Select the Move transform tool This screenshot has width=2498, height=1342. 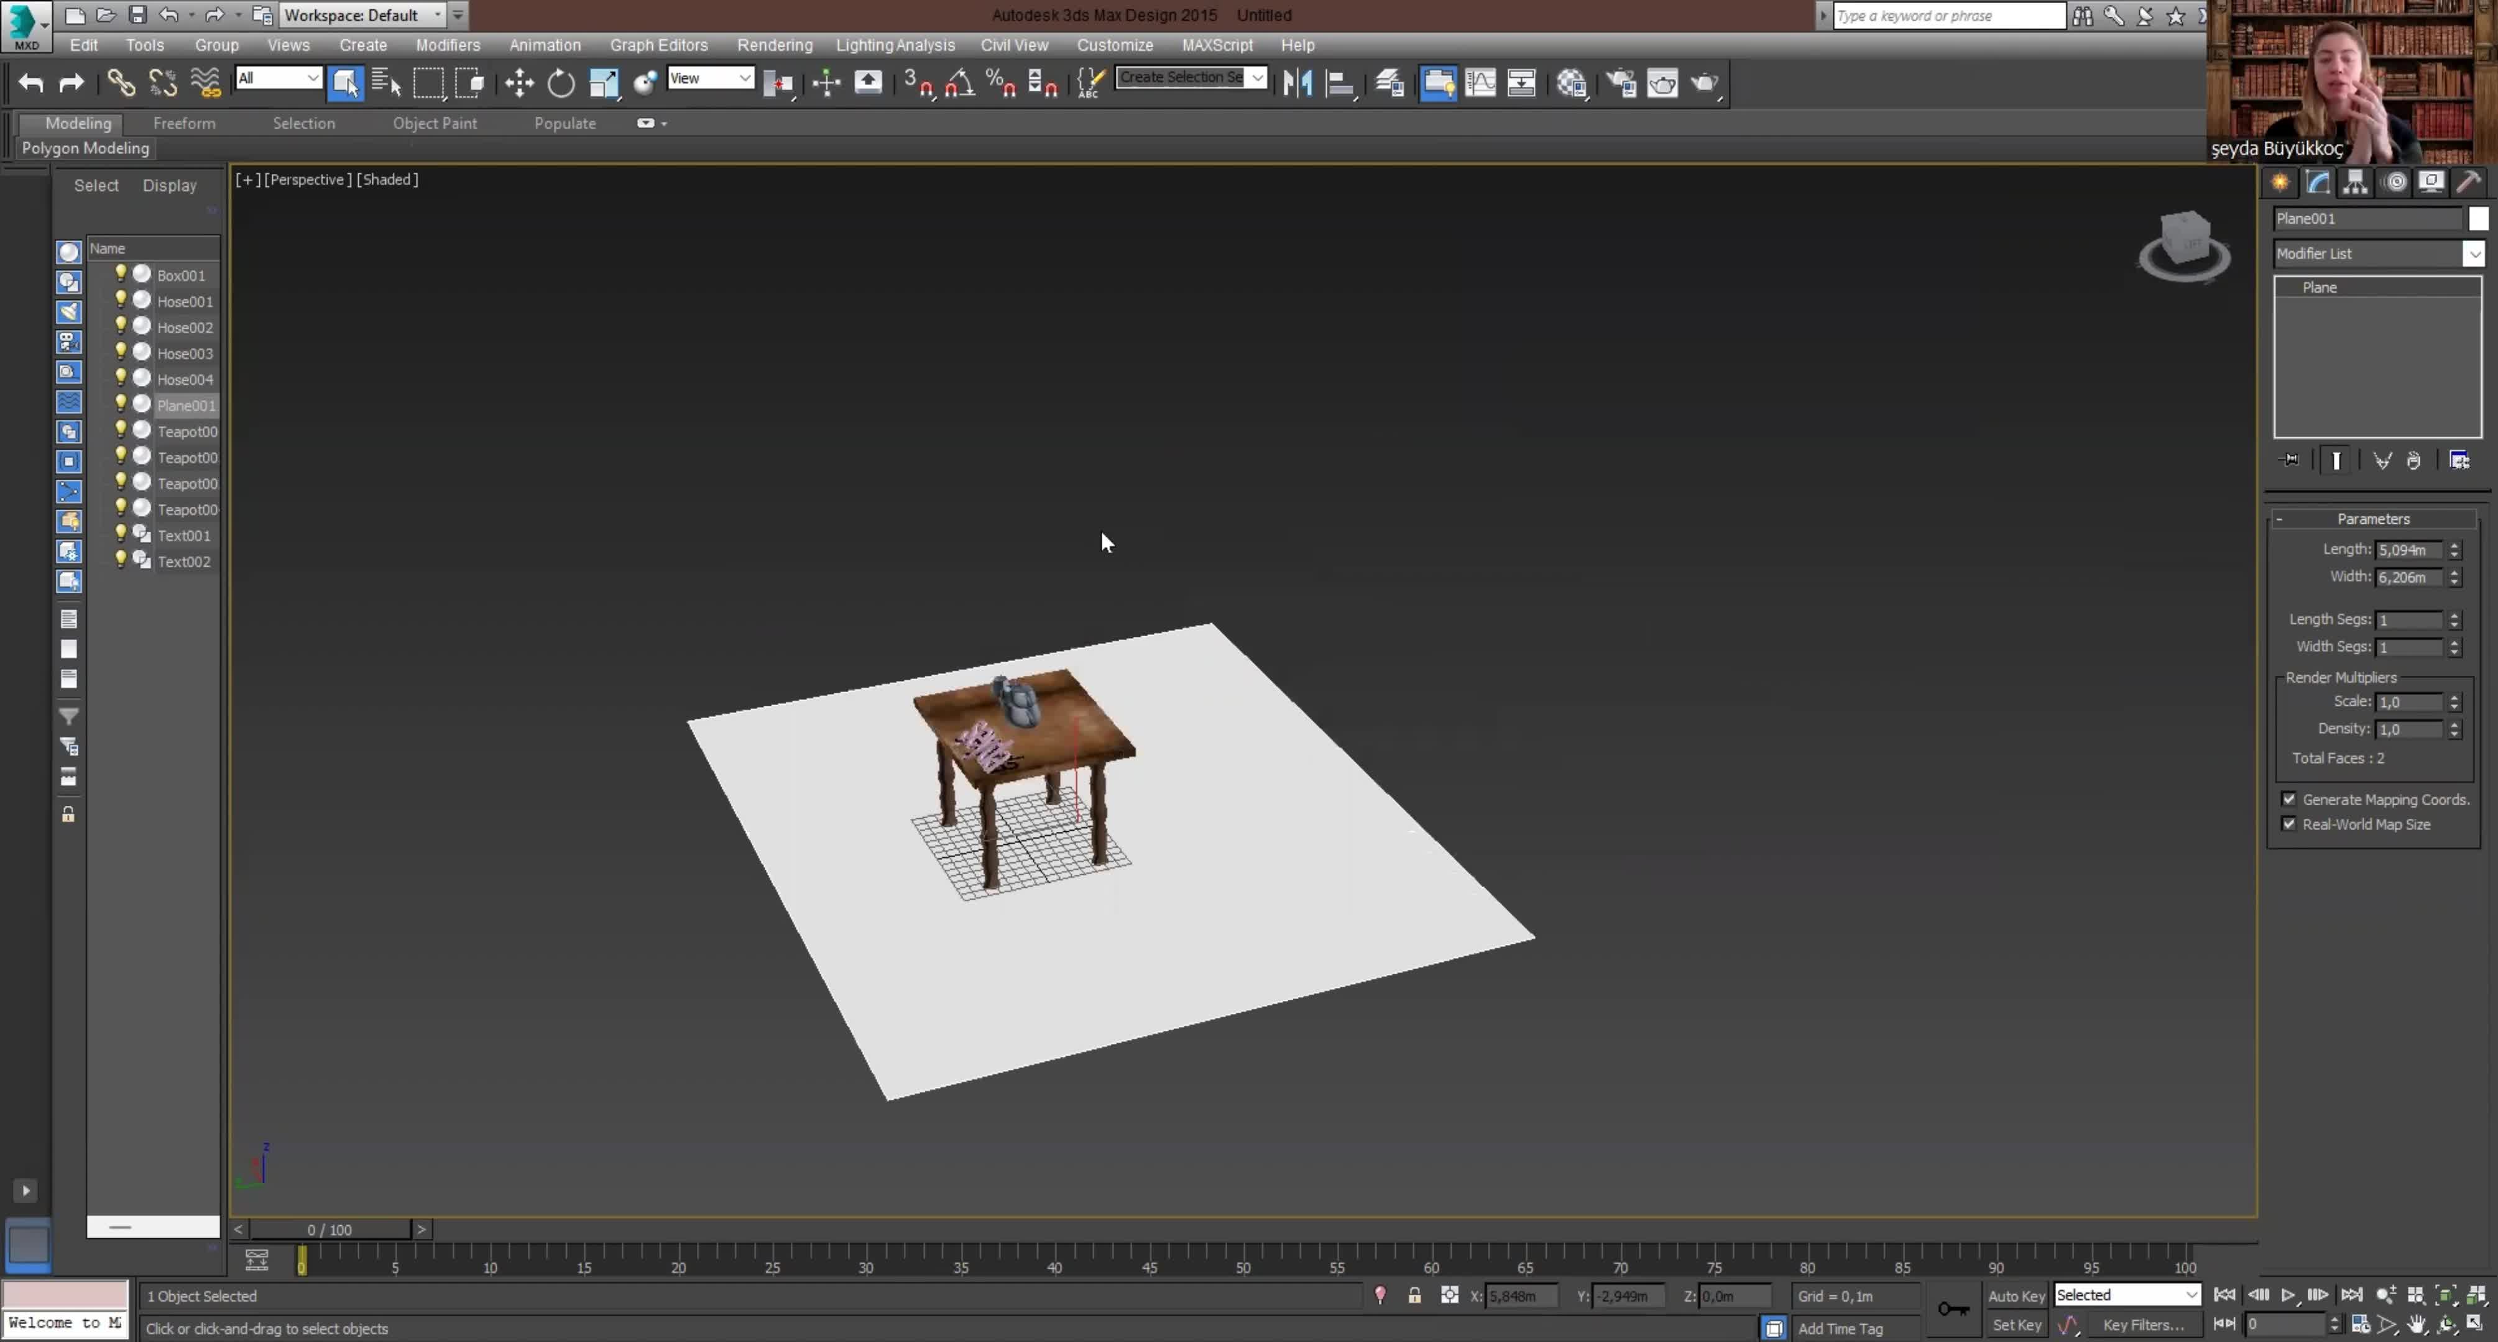tap(520, 83)
